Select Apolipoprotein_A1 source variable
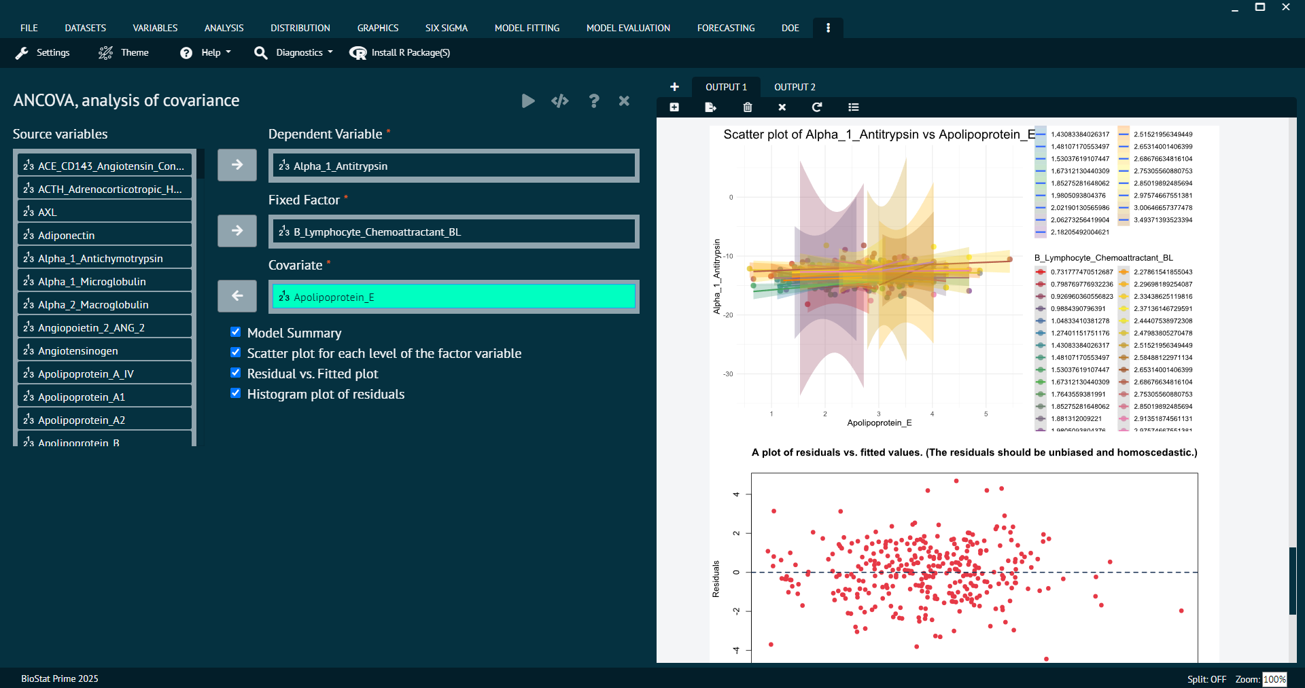 click(105, 397)
